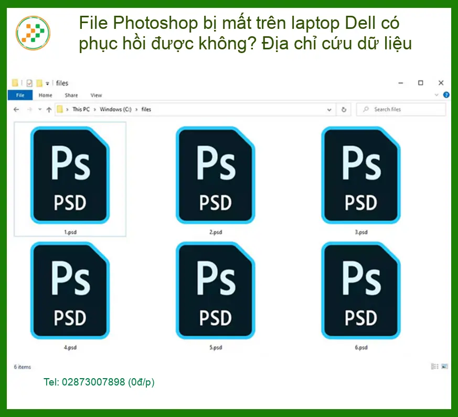Screen dimensions: 458x417
Task: Click the New folder quick access icon
Action: coord(39,84)
